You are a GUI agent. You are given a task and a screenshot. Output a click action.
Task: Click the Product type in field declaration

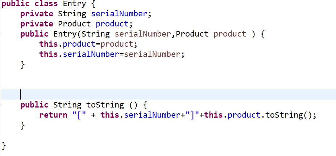click(x=74, y=24)
